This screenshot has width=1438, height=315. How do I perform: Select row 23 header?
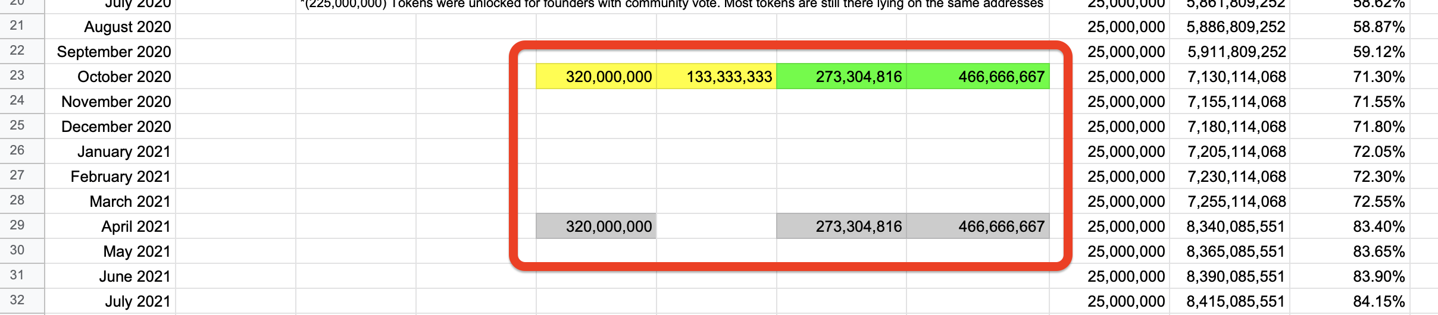tap(18, 76)
